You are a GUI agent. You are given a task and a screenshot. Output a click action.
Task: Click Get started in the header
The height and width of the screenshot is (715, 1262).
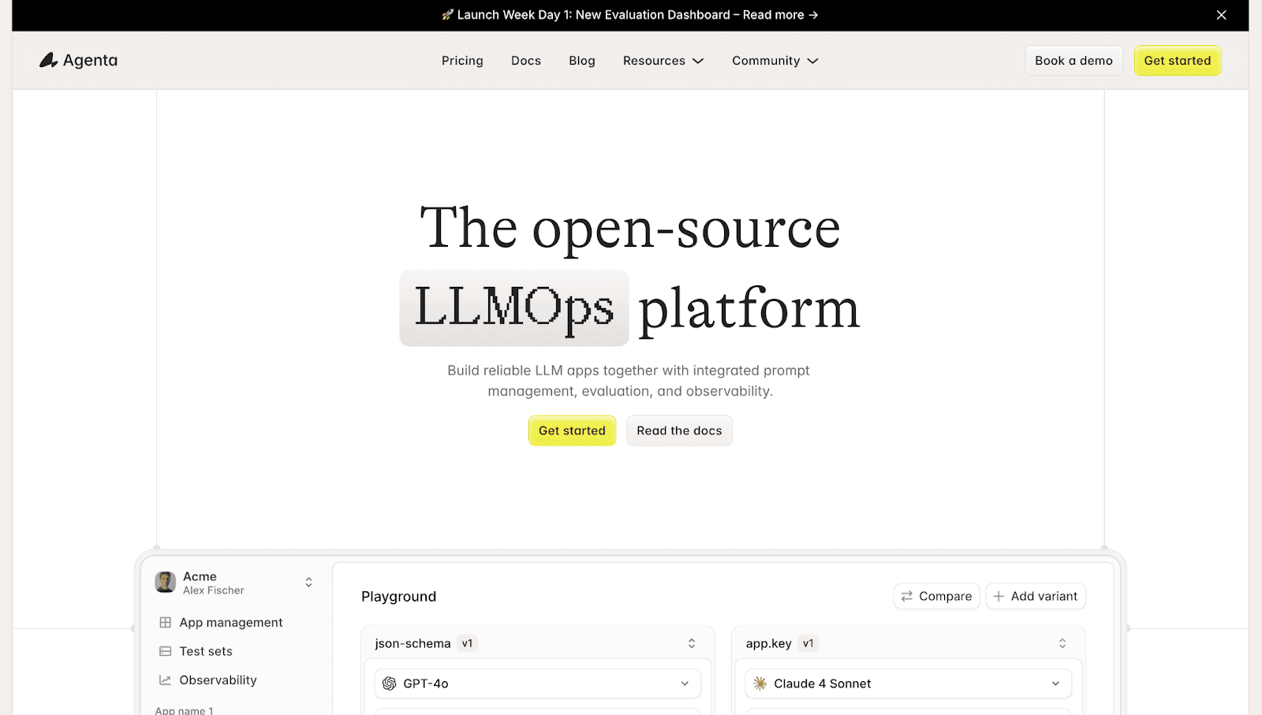[1178, 61]
